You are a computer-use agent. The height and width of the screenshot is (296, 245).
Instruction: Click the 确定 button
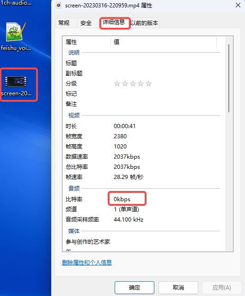coord(135,288)
